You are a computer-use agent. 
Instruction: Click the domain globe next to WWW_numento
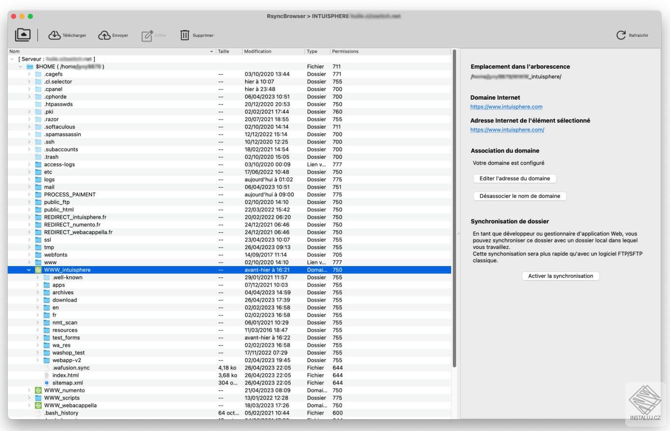tap(38, 390)
